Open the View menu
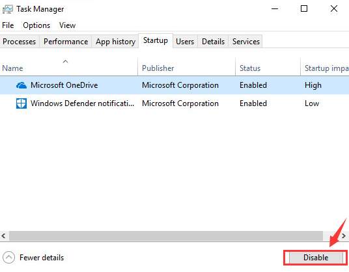The image size is (349, 272). [68, 25]
